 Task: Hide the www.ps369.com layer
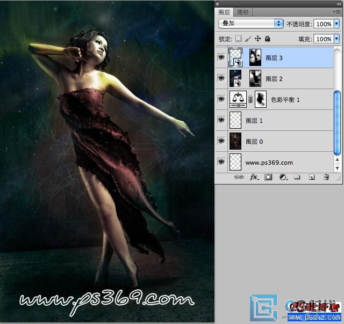click(221, 162)
